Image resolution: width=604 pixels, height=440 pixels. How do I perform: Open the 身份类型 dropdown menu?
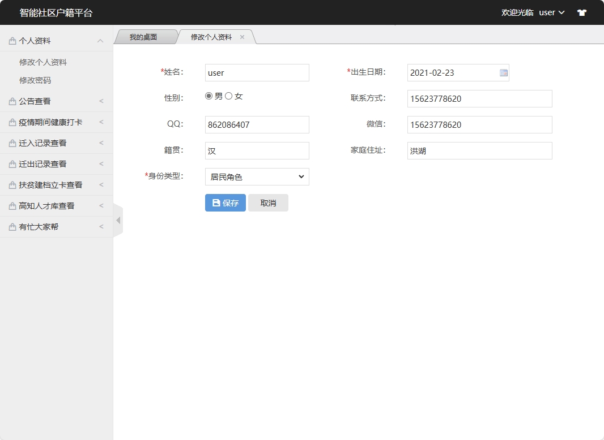(x=257, y=176)
